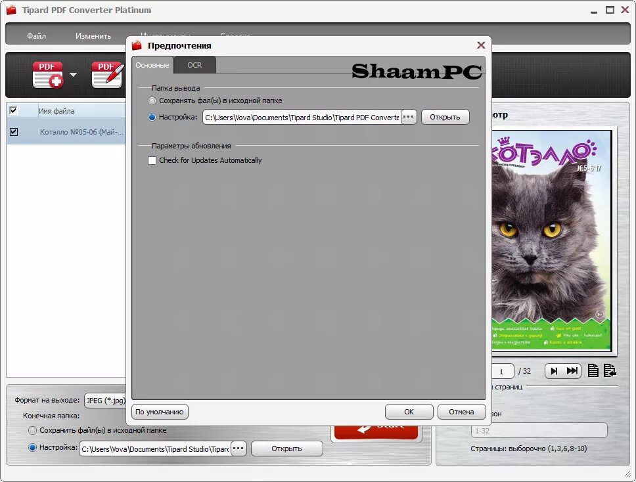Go to next preview page
The width and height of the screenshot is (636, 482).
[554, 371]
